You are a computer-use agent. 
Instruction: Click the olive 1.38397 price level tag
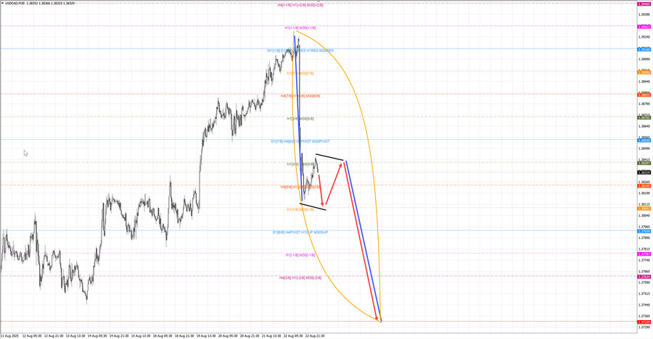[644, 163]
